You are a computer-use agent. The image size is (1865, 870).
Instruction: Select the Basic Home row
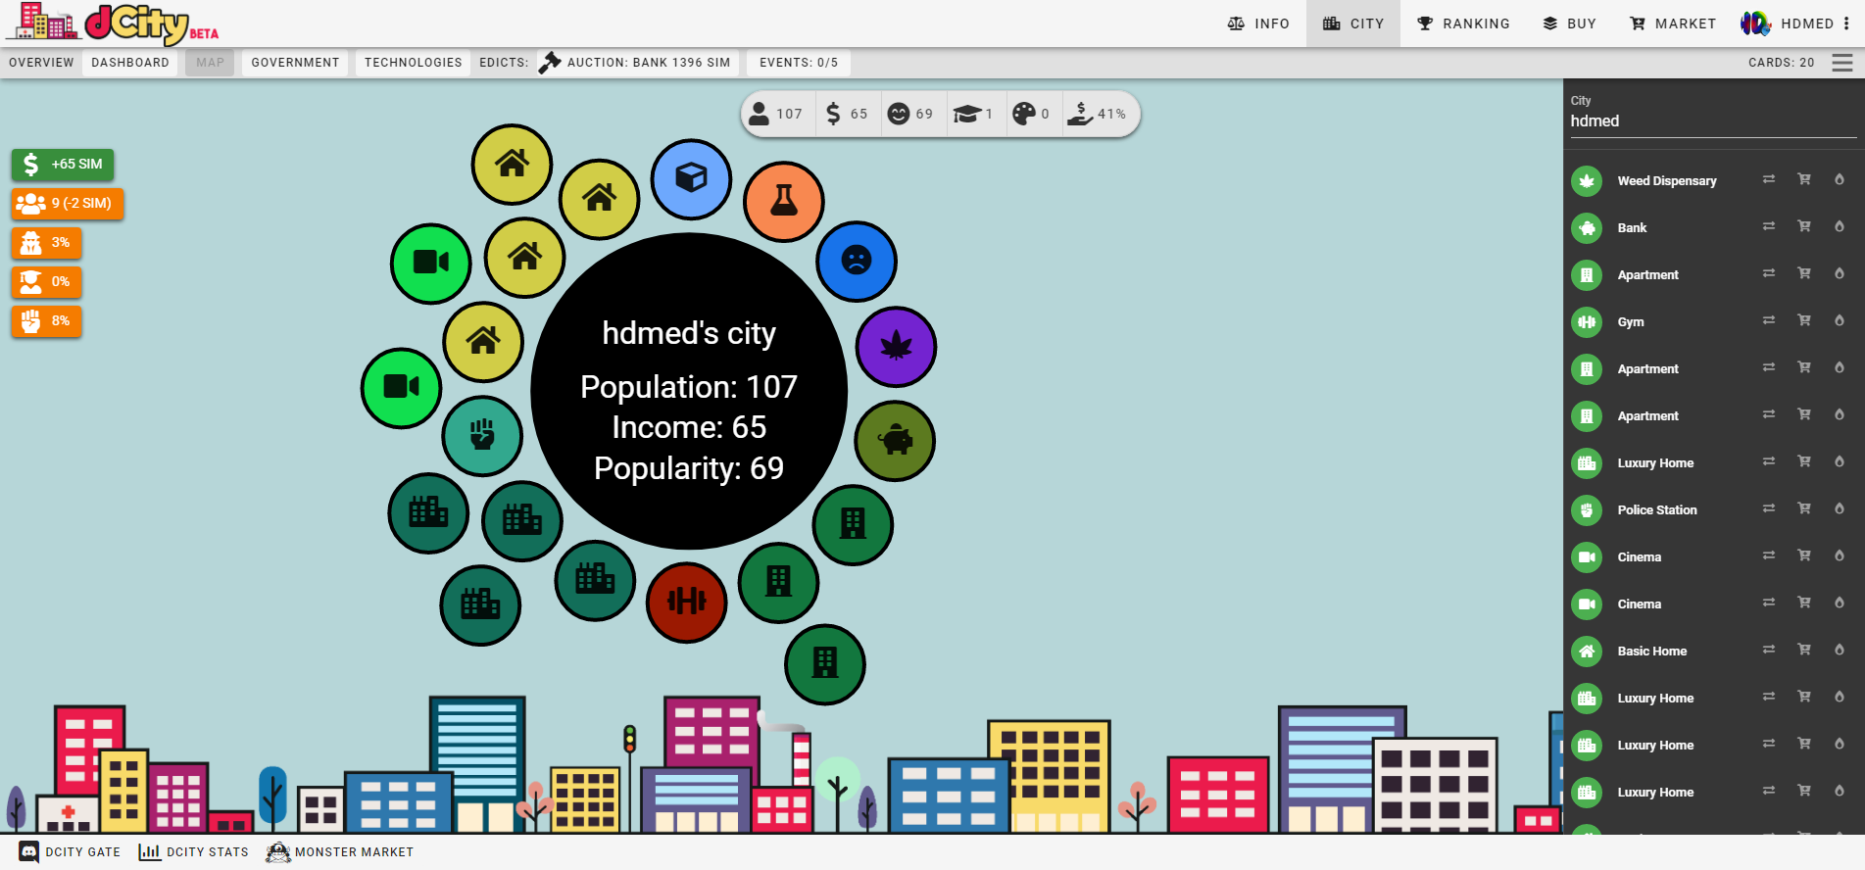coord(1713,652)
